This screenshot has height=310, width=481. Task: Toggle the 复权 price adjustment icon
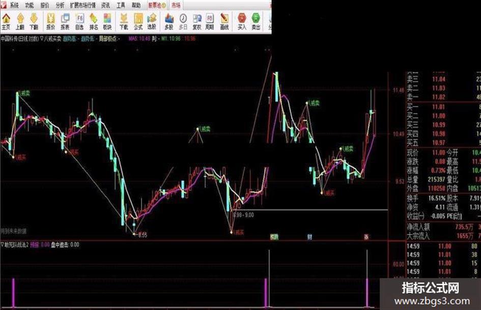point(196,22)
